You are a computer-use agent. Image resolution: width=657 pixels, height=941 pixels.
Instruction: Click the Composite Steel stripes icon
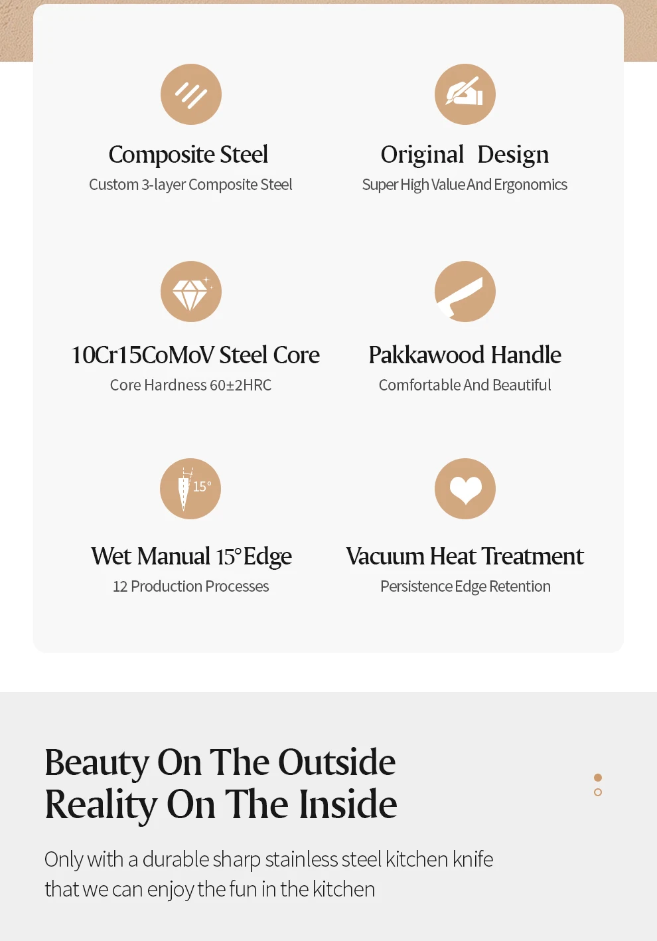tap(191, 94)
